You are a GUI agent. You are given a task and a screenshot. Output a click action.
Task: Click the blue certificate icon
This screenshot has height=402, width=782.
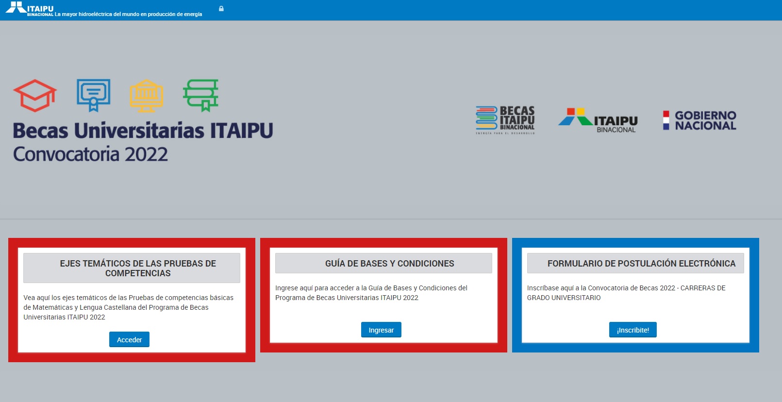click(x=94, y=95)
